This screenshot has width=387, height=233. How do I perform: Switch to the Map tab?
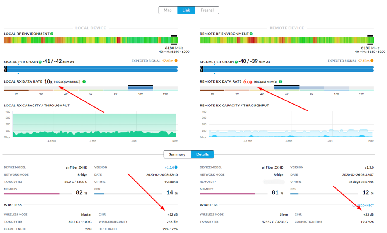coord(168,10)
